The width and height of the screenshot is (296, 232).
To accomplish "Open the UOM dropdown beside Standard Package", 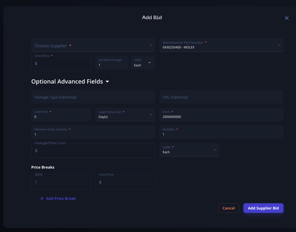I will (x=143, y=63).
